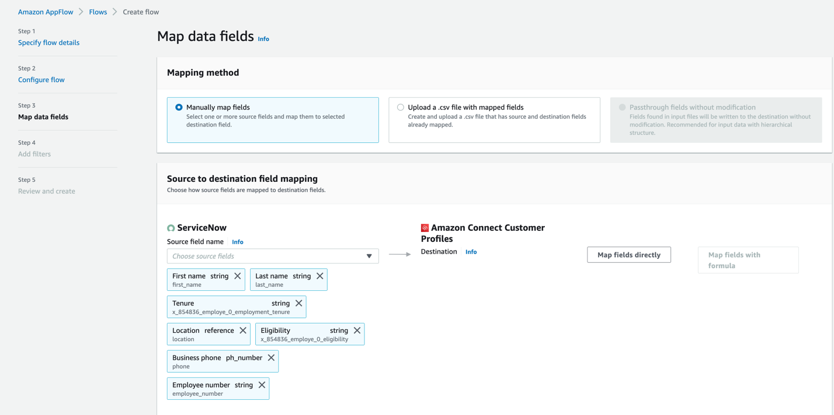Select Passthrough fields without modification option

(623, 107)
